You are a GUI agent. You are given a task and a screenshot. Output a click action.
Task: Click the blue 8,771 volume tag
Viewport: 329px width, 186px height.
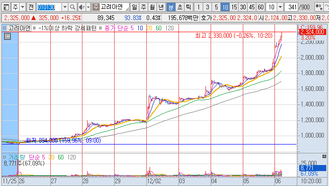(x=312, y=168)
